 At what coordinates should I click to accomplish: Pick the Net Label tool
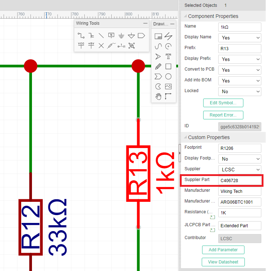(x=111, y=35)
